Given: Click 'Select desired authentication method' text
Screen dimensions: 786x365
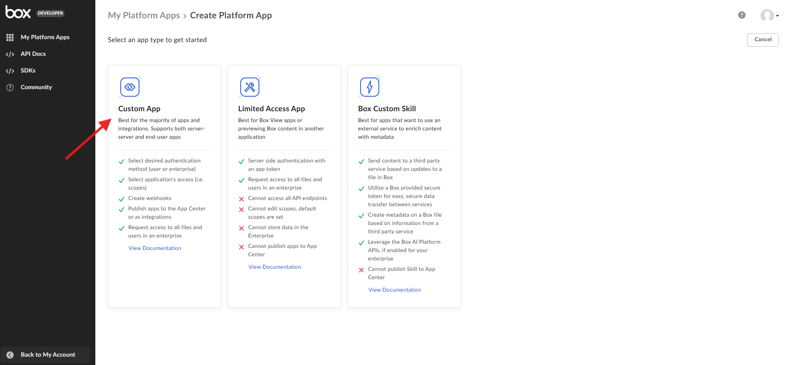Looking at the screenshot, I should pyautogui.click(x=164, y=165).
